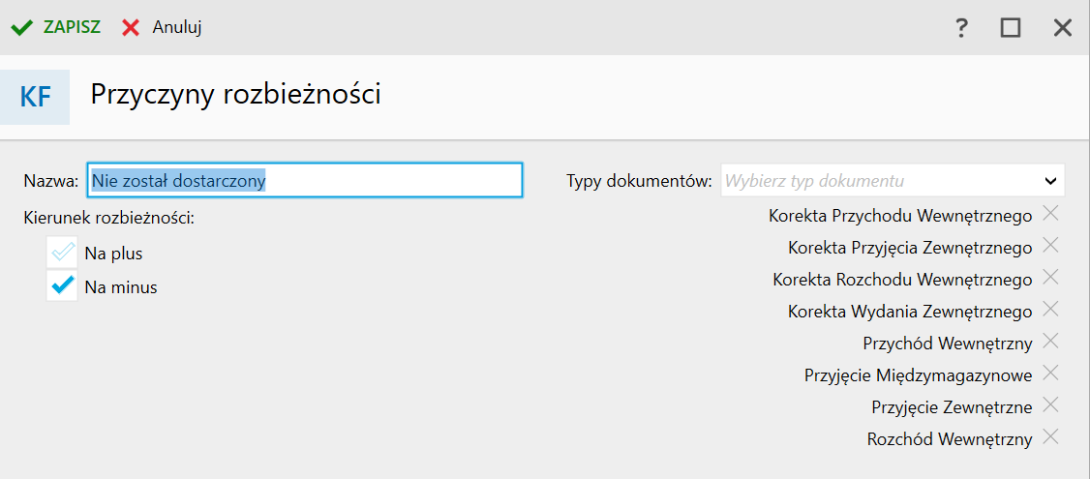Viewport: 1090px width, 479px height.
Task: Cancel editing with Anuluj button
Action: [162, 28]
